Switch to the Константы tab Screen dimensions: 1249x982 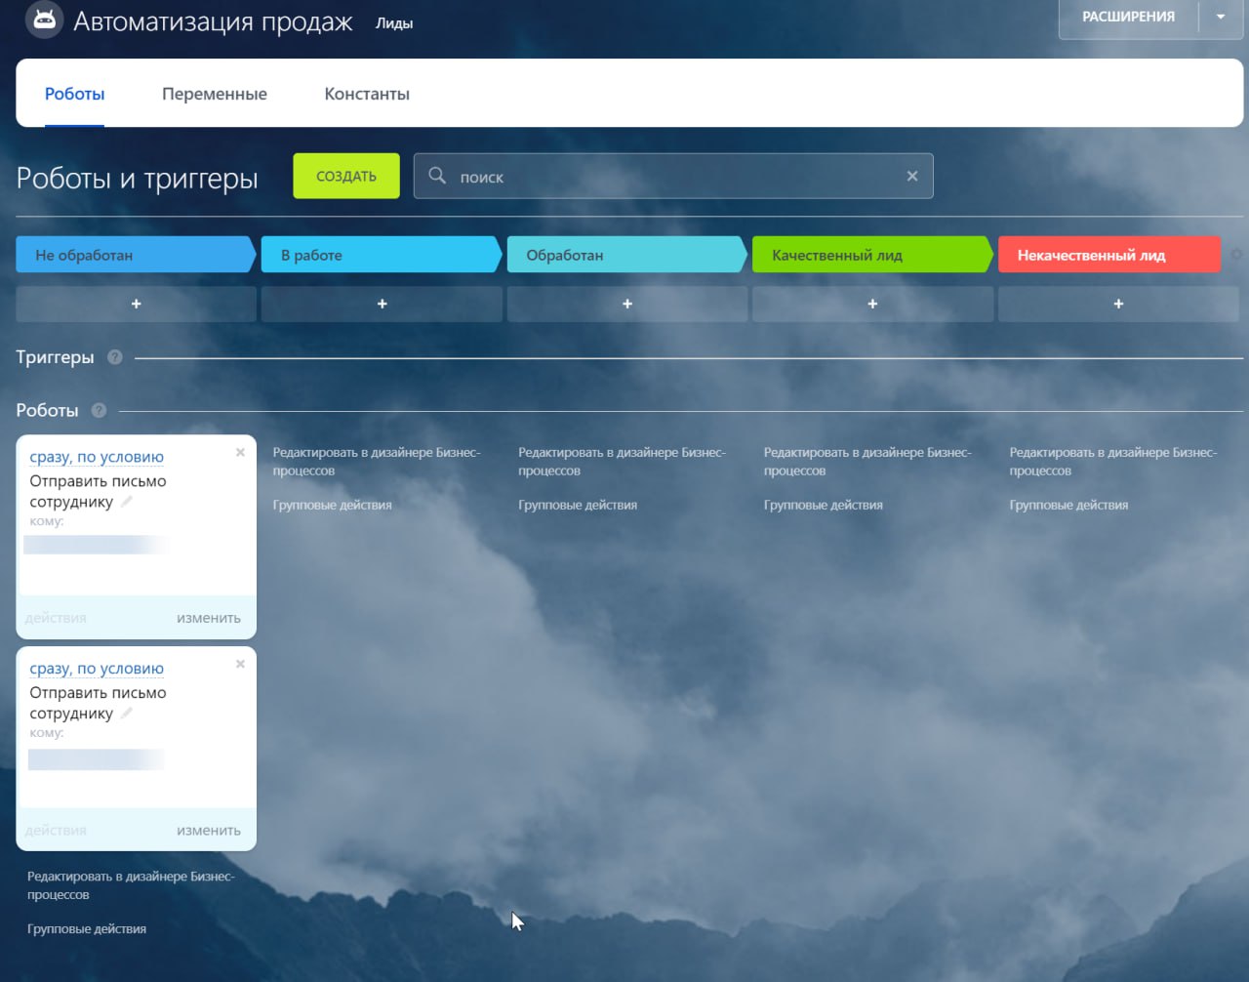click(x=367, y=94)
